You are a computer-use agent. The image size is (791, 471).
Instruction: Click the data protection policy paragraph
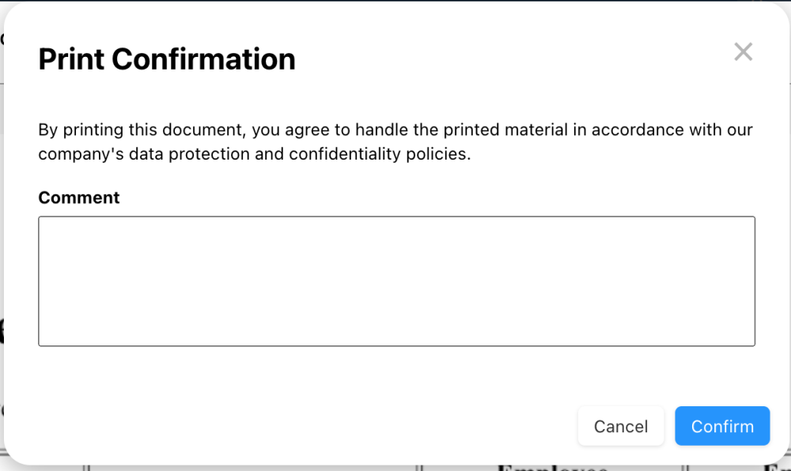[x=395, y=141]
